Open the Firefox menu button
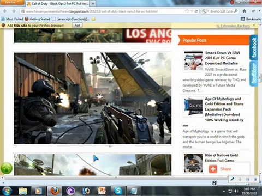 (12, 2)
